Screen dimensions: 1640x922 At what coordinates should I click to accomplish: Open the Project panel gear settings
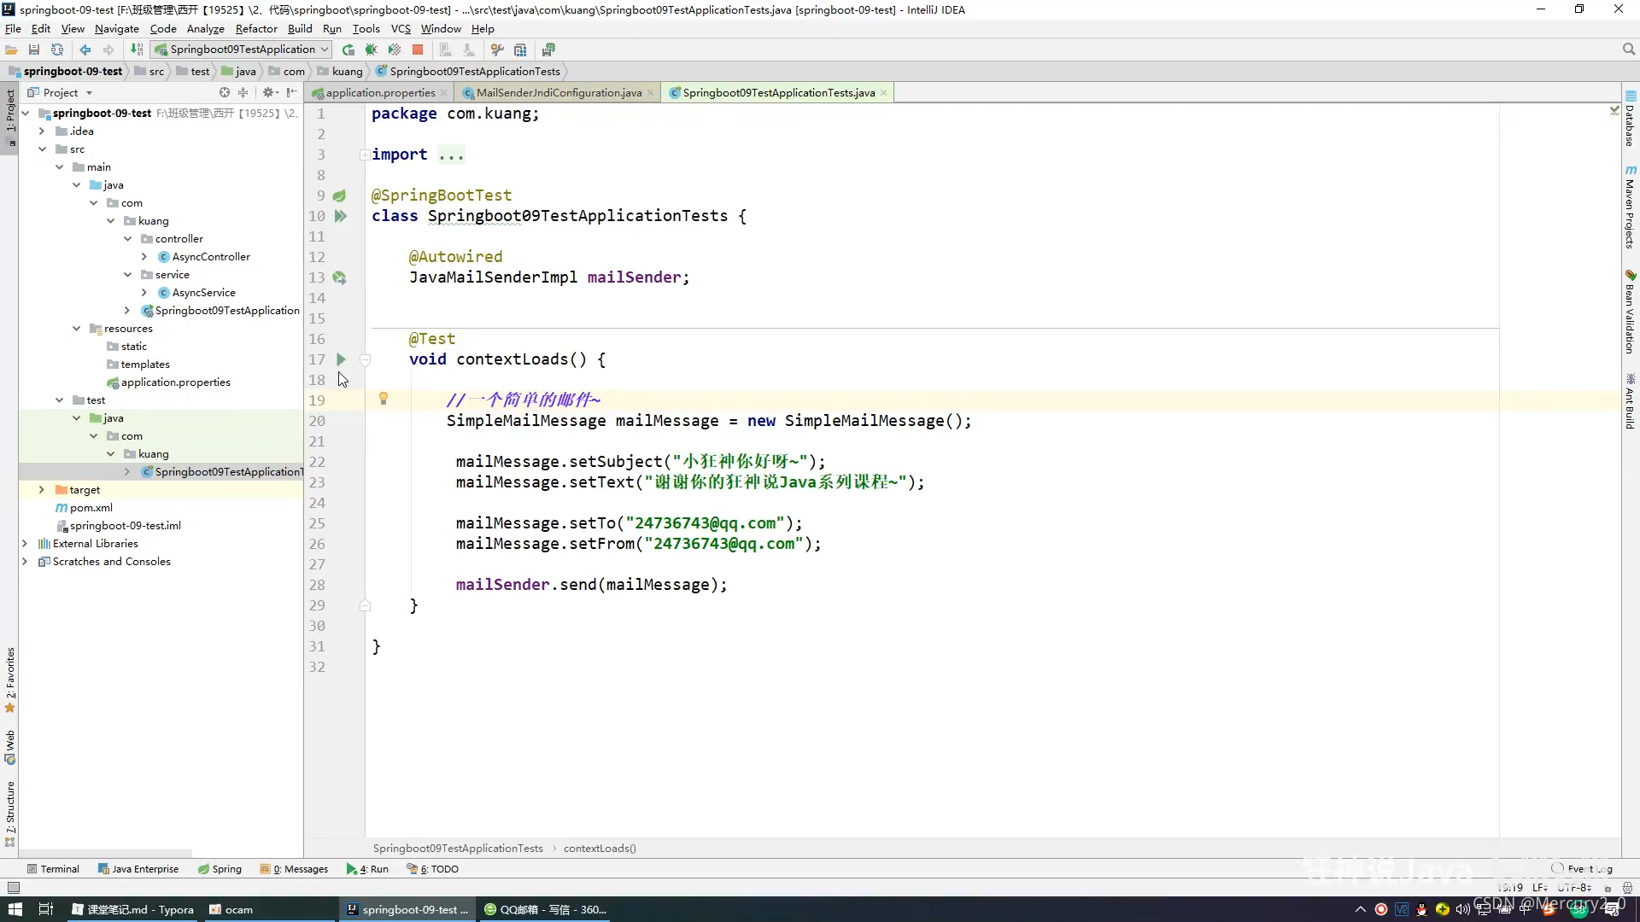(270, 92)
